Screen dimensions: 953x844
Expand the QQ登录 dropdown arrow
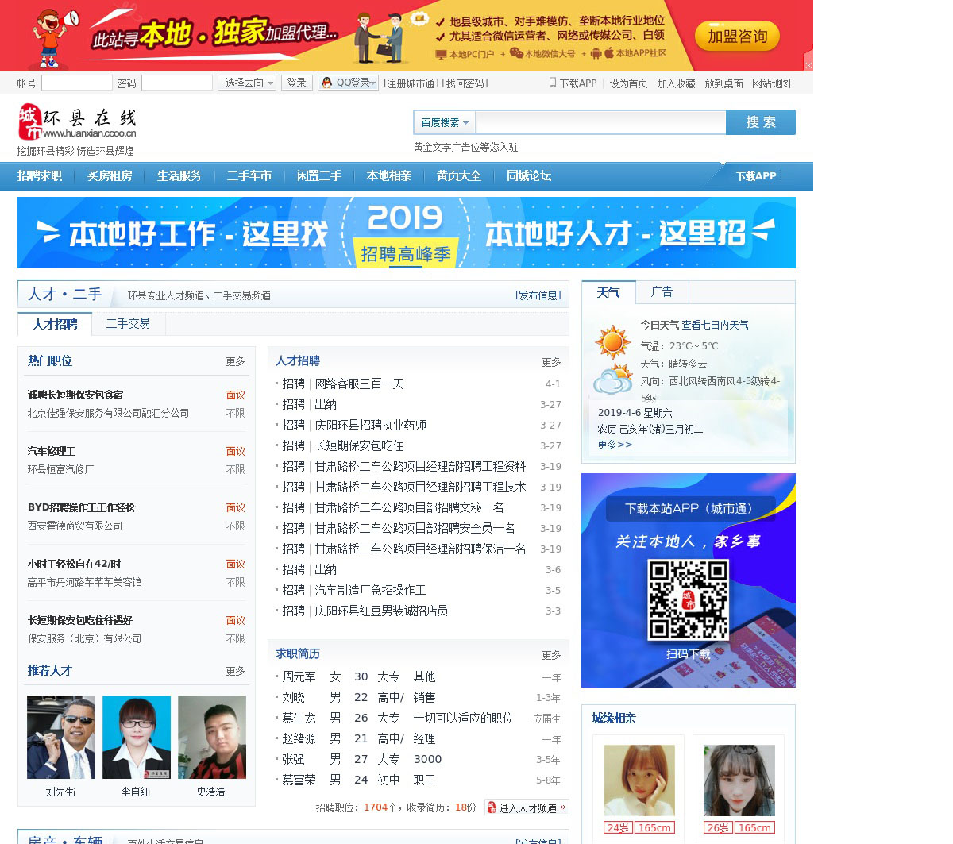pyautogui.click(x=372, y=83)
